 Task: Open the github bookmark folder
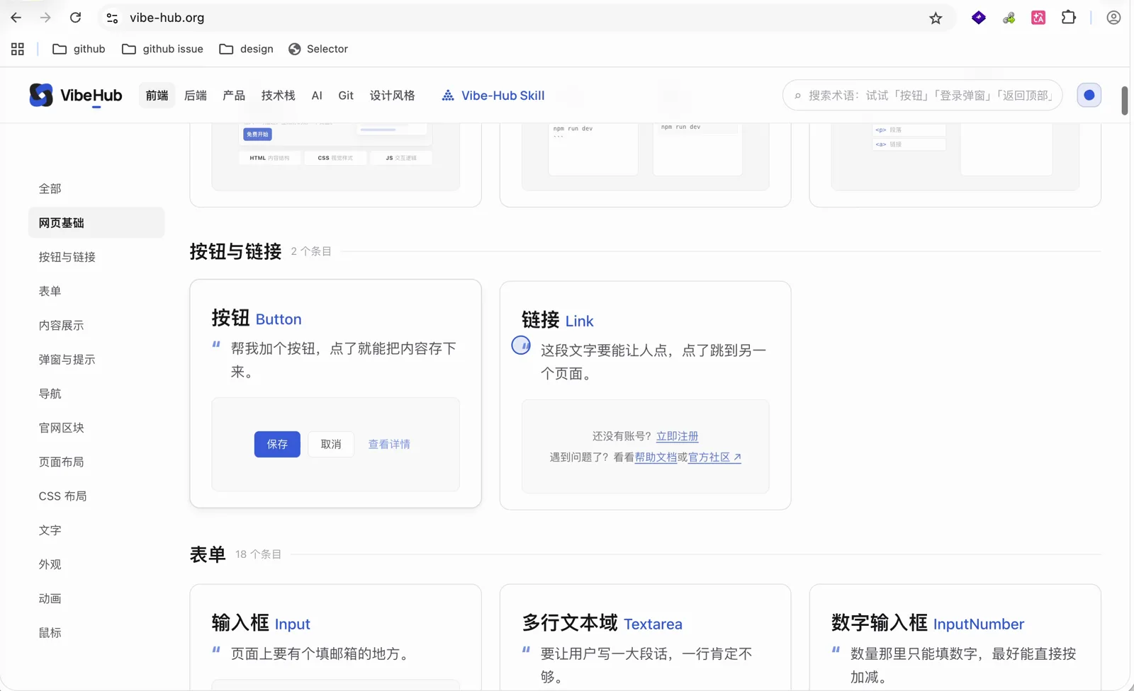click(79, 49)
